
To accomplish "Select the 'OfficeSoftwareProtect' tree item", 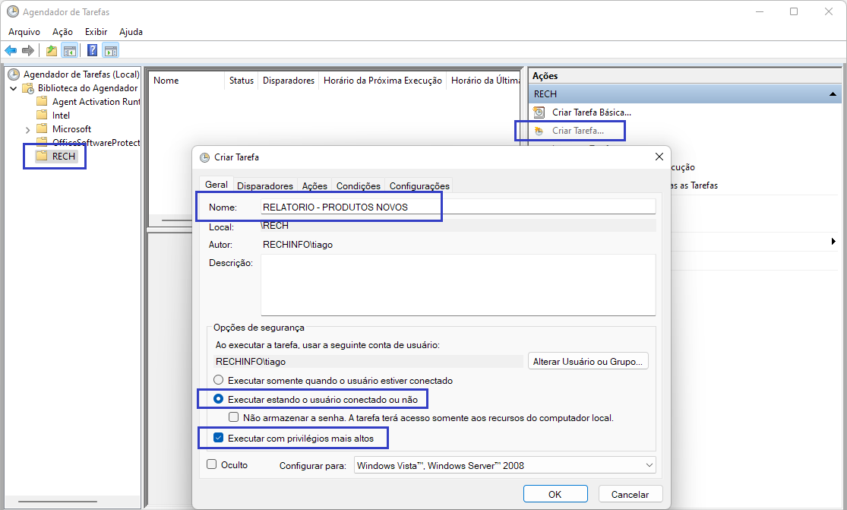I will click(x=96, y=143).
